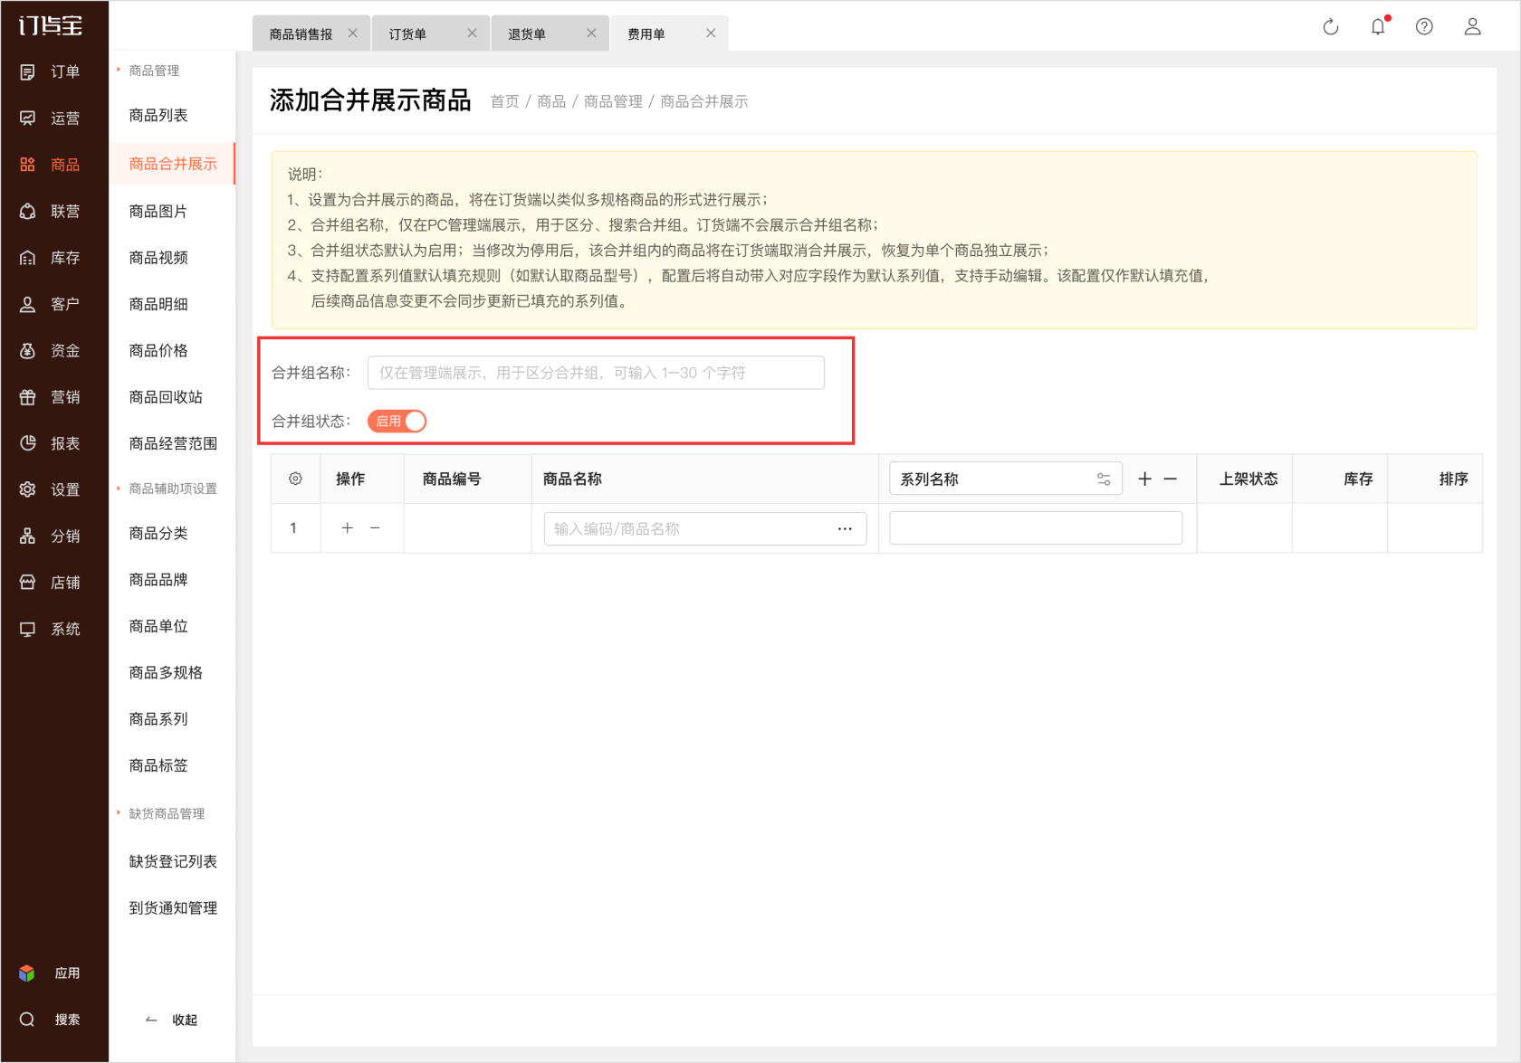
Task: Add a series column with plus icon
Action: [1144, 479]
